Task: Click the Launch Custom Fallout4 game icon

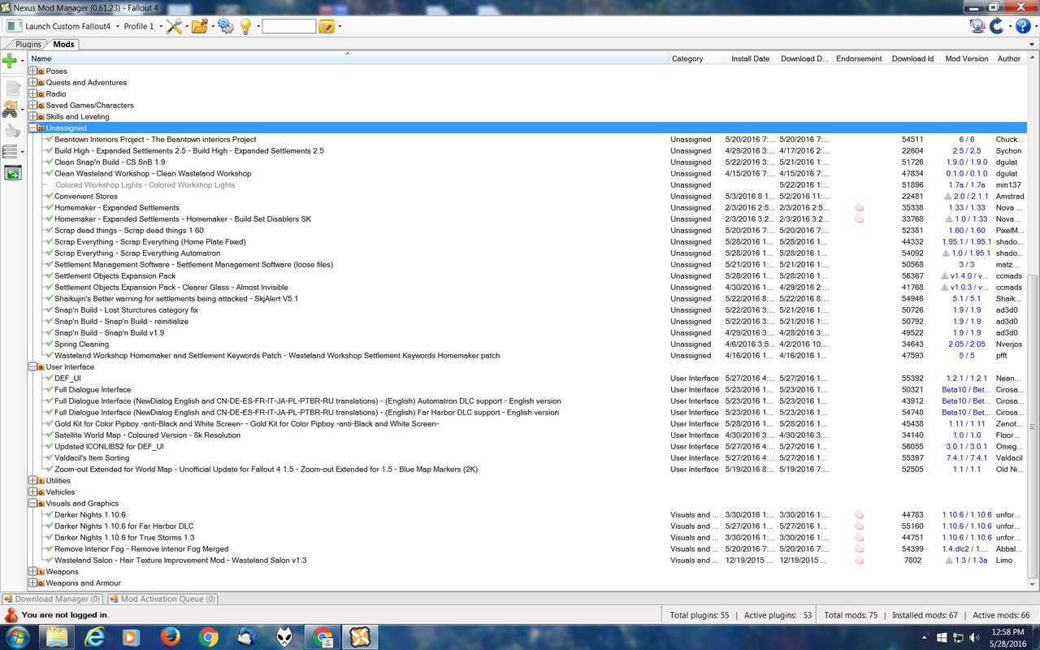Action: point(14,26)
